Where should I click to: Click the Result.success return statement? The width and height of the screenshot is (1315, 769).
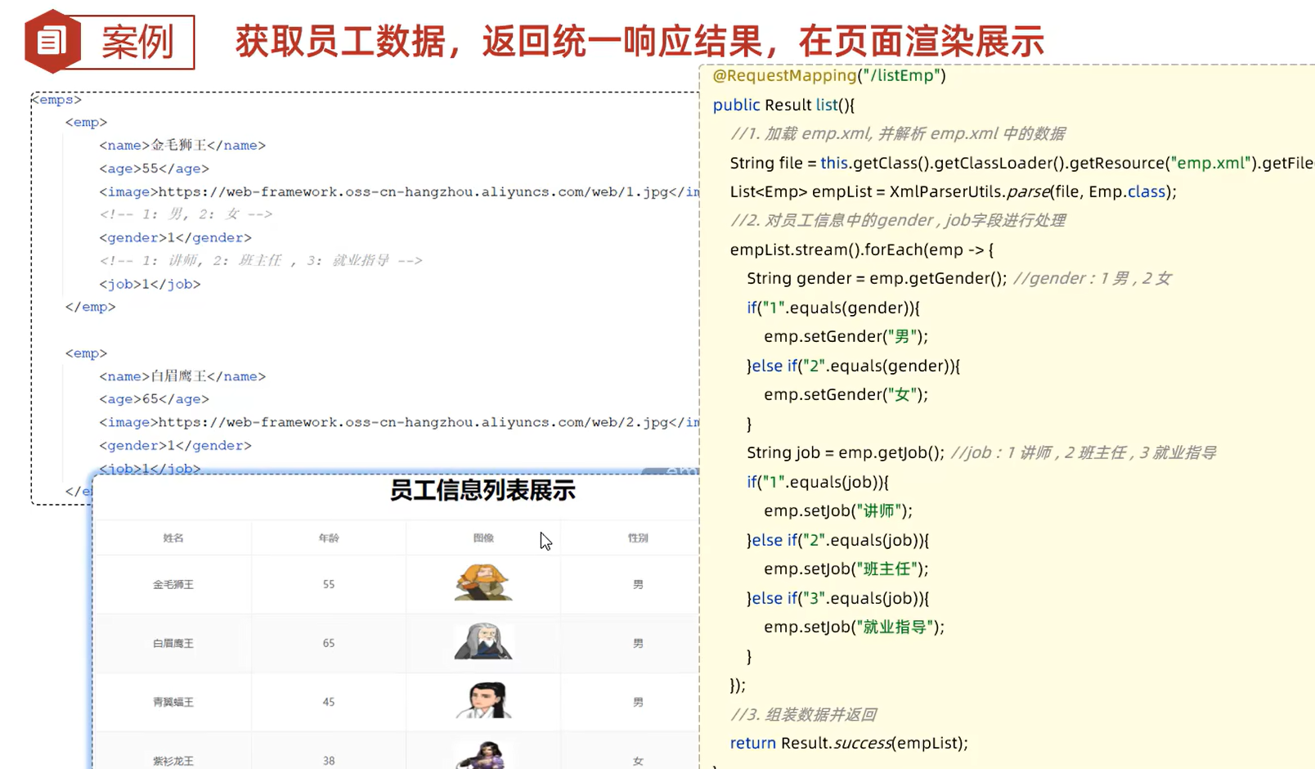coord(848,743)
